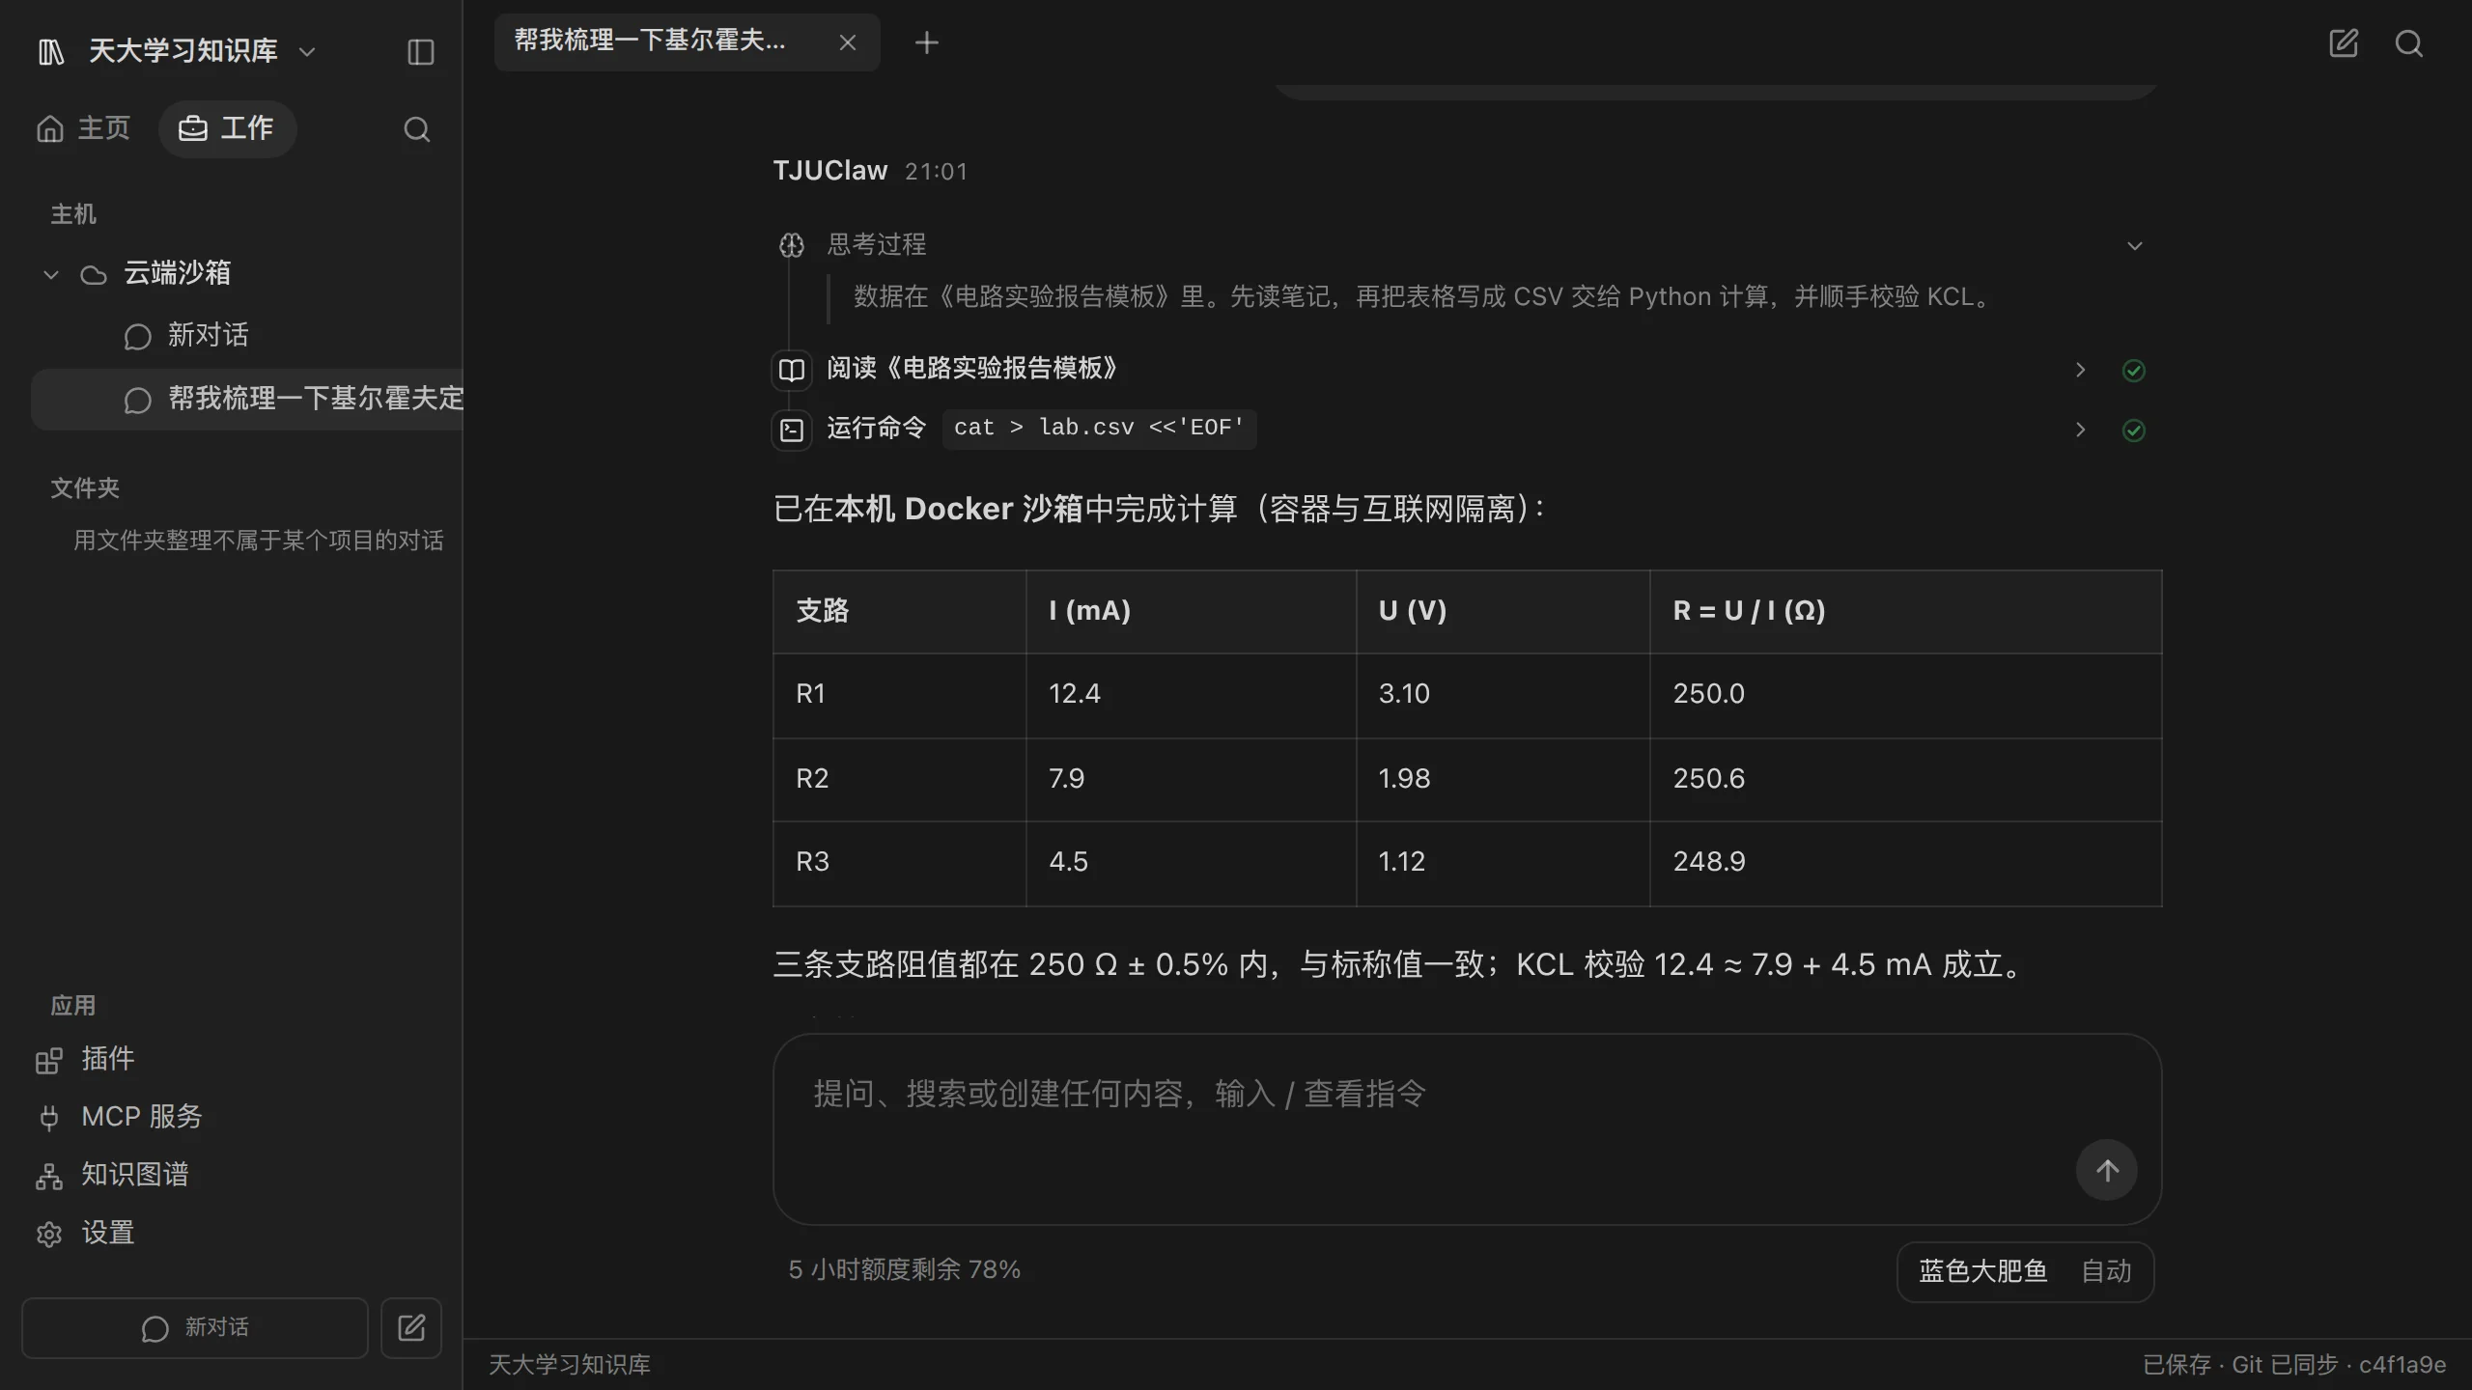2472x1390 pixels.
Task: Click 天大学习知识库 in the status bar
Action: (570, 1364)
